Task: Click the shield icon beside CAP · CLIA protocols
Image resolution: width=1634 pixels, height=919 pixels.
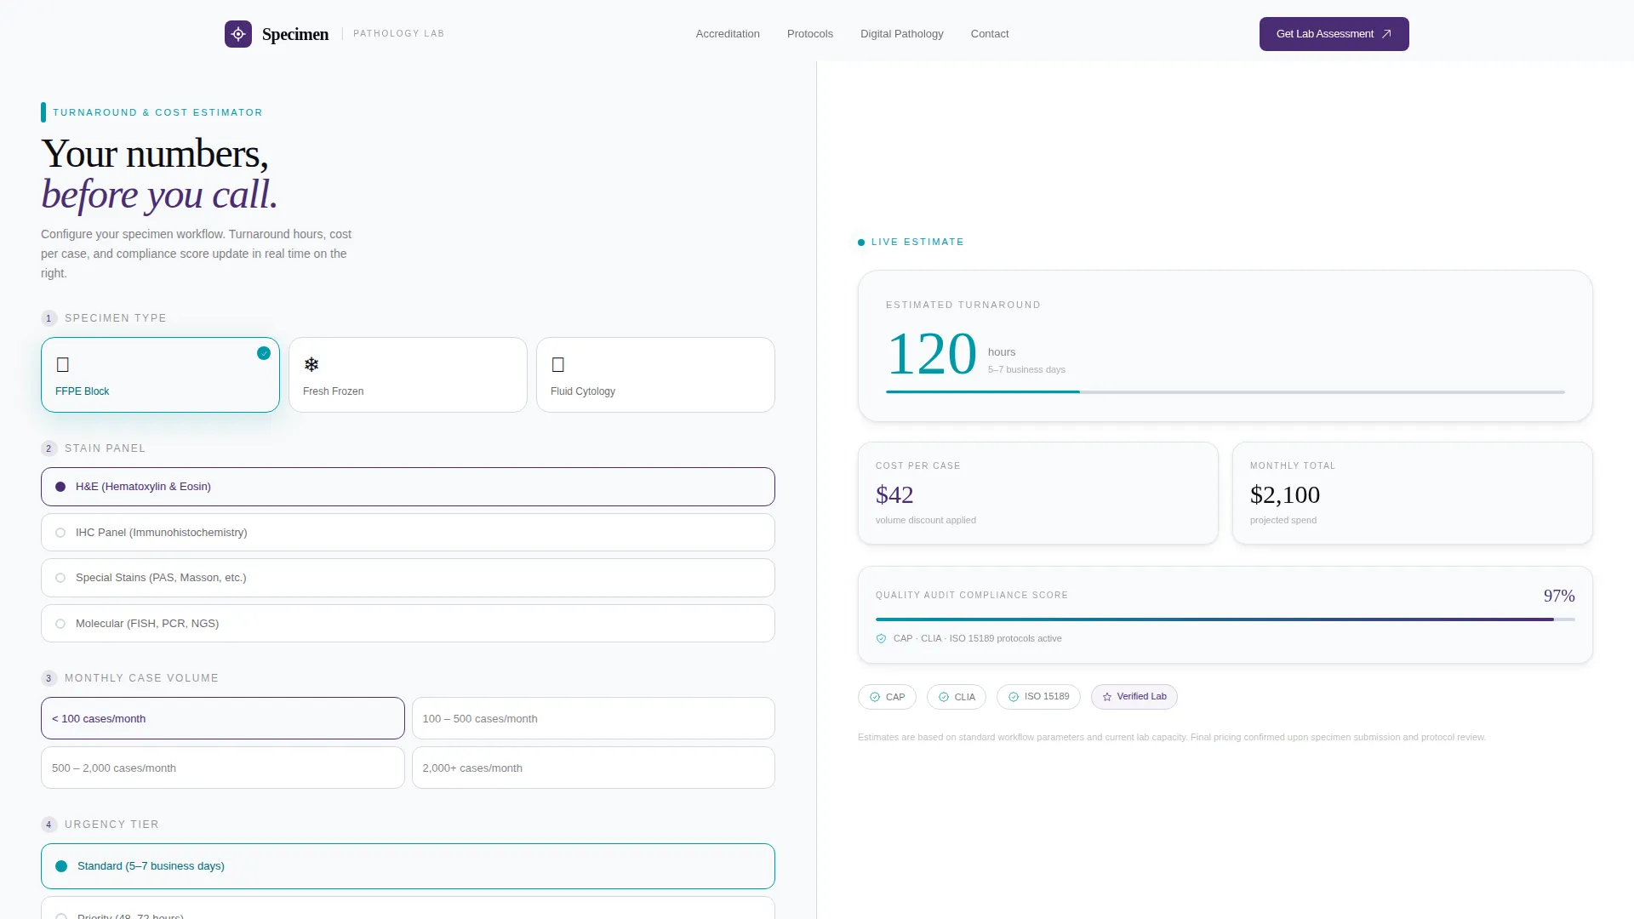Action: tap(881, 639)
